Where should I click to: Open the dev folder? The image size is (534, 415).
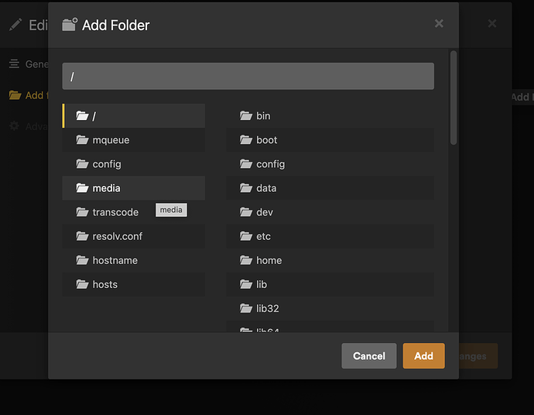coord(330,212)
